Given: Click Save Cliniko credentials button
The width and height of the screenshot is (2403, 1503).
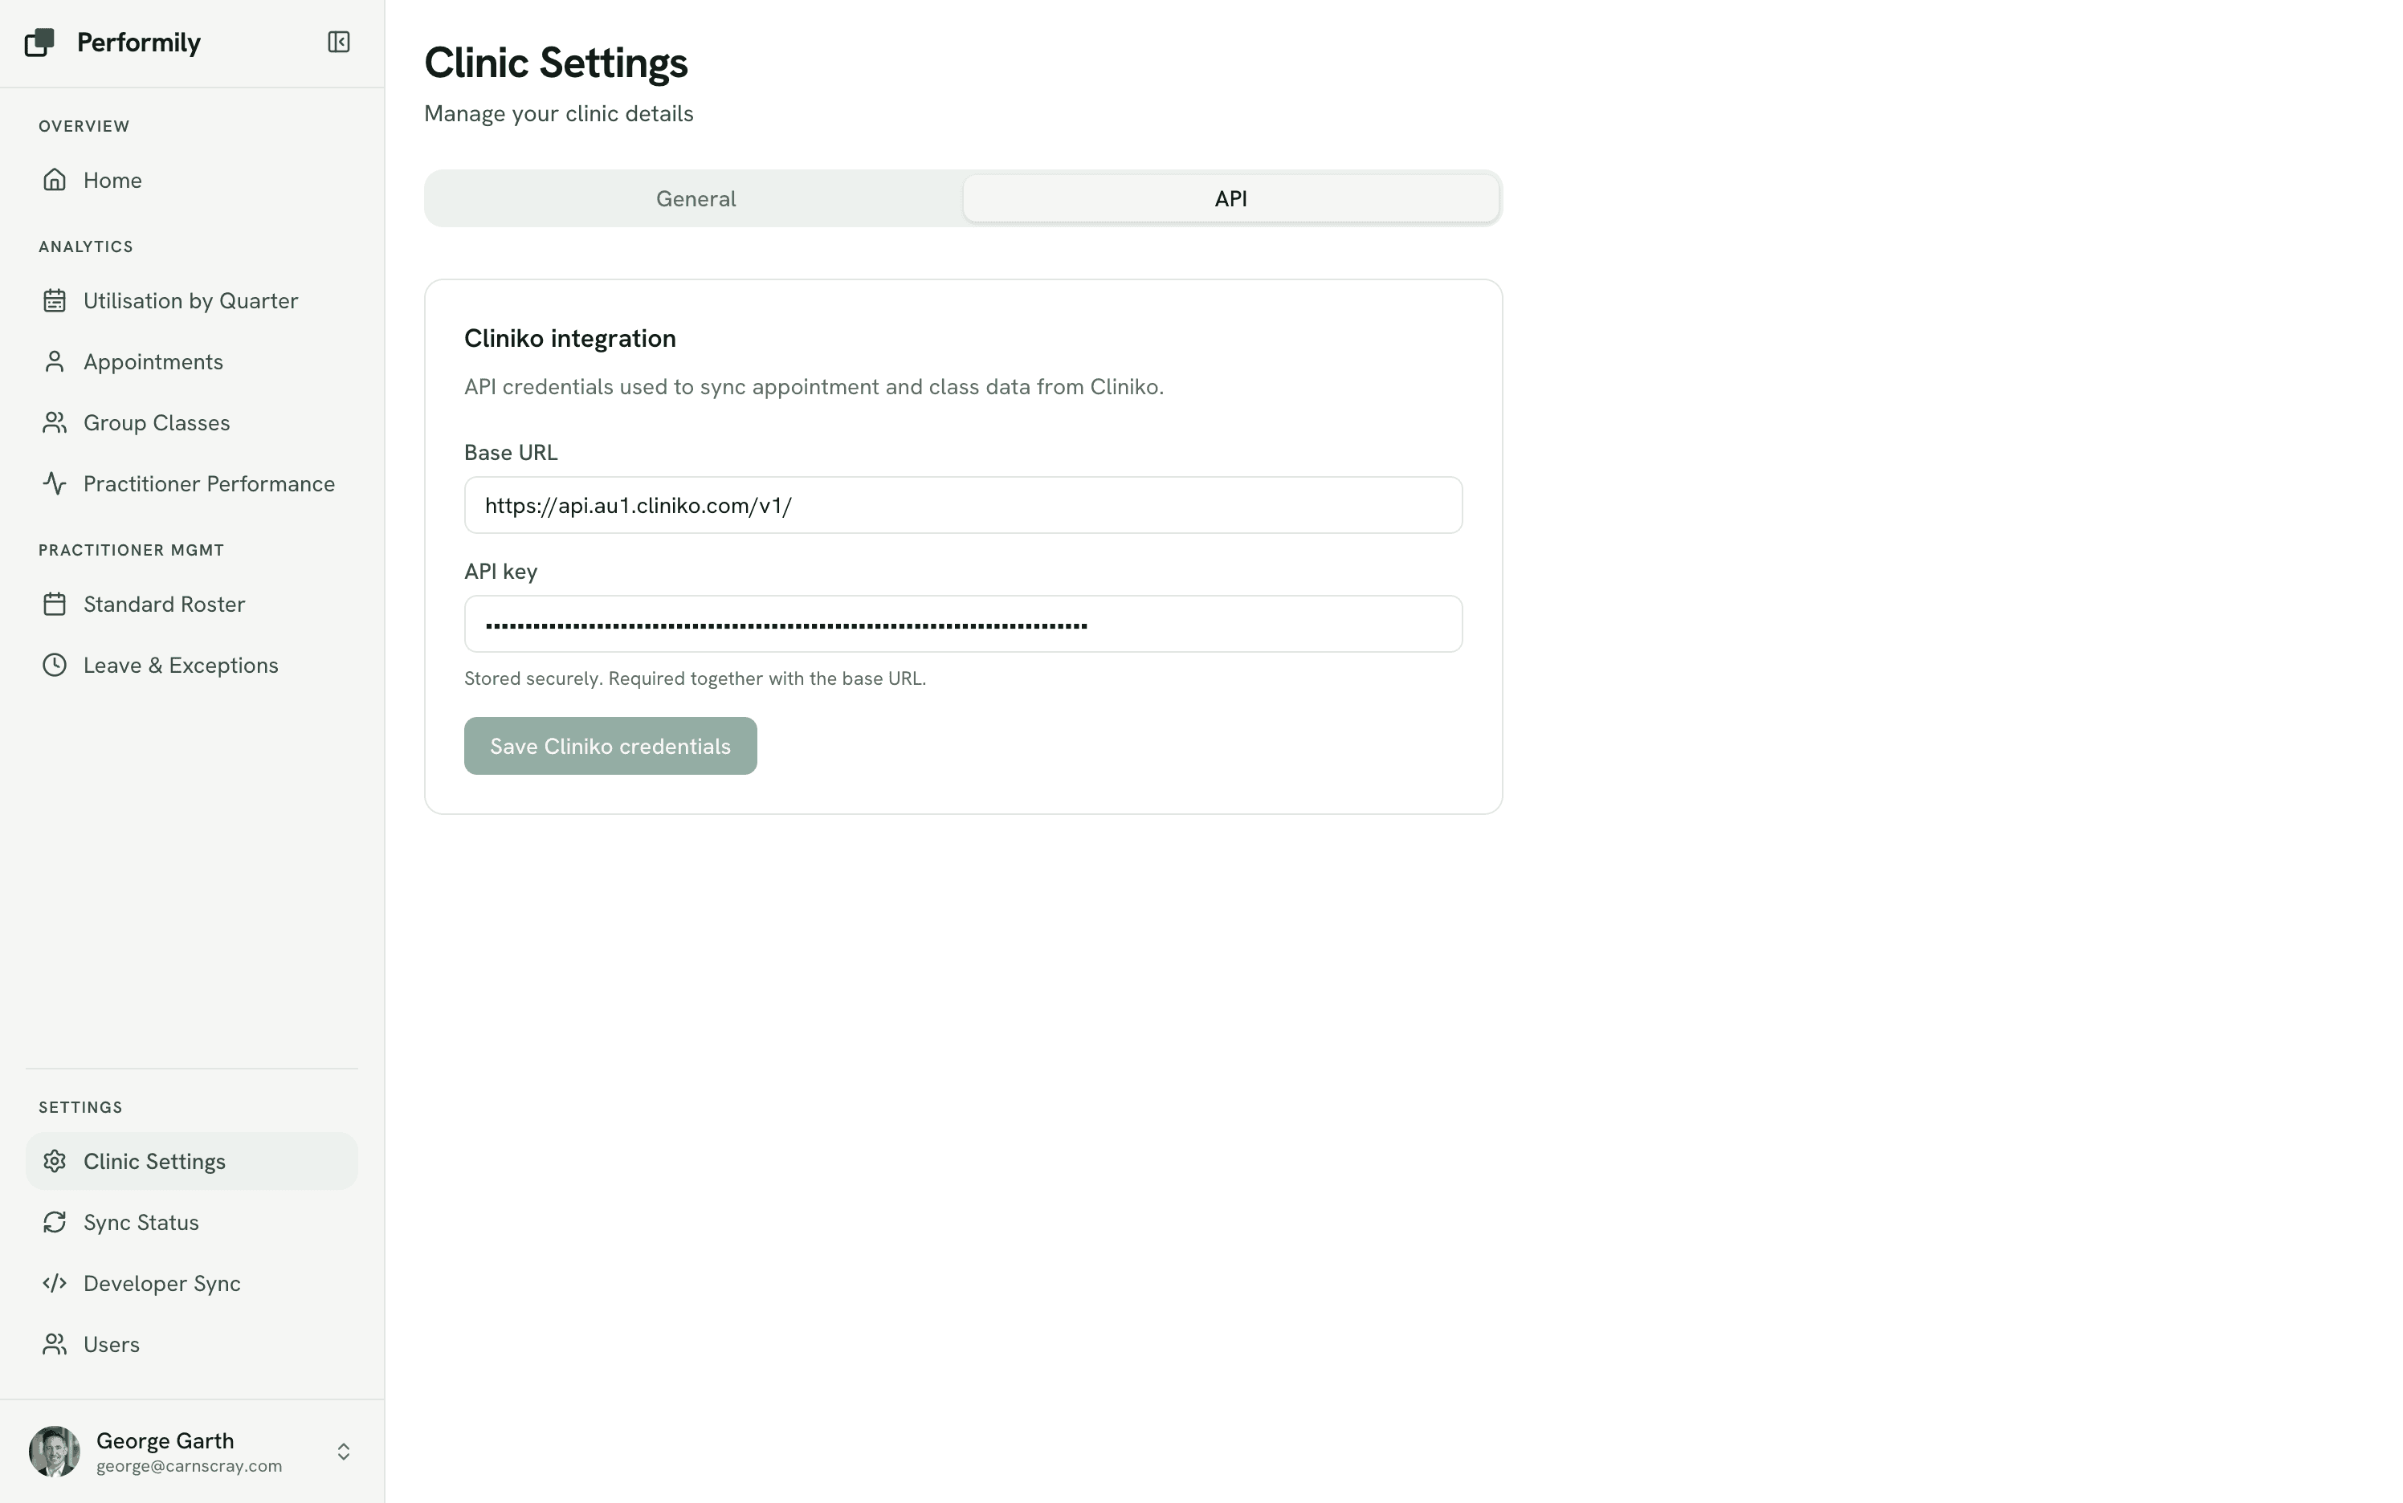Looking at the screenshot, I should pos(610,746).
